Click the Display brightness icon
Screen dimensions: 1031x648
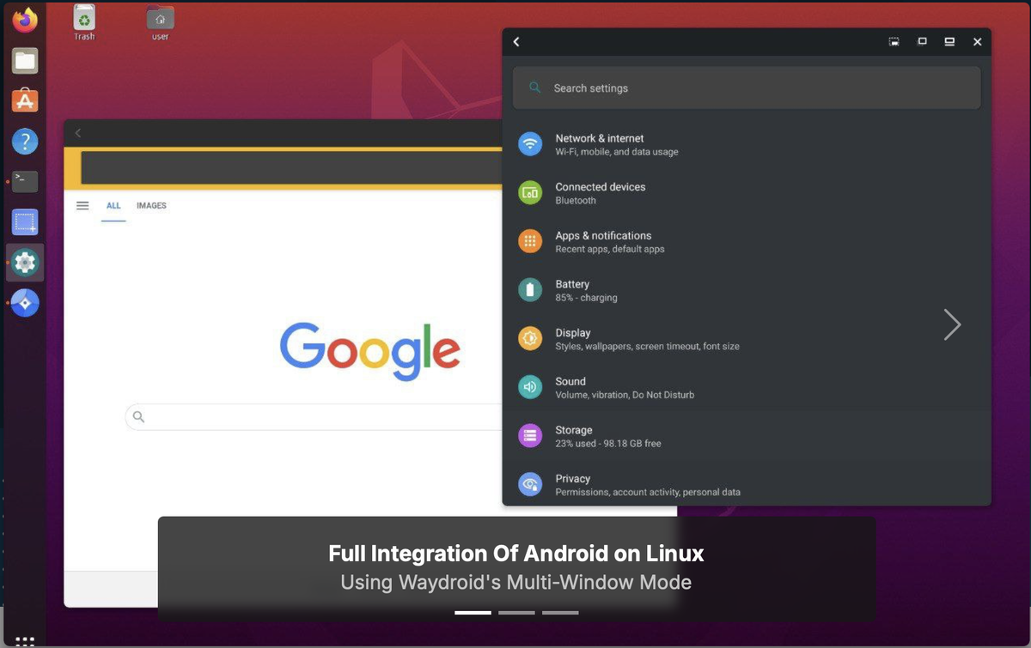(530, 338)
